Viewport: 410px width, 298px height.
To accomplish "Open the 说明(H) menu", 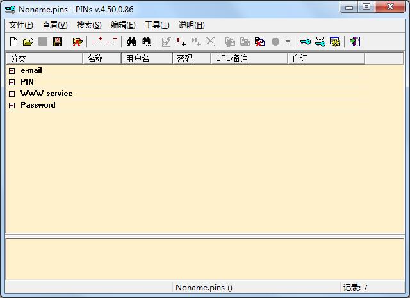I will 192,25.
